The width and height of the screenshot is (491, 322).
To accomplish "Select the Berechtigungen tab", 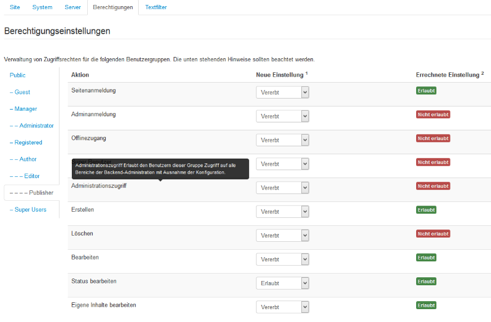I will click(113, 7).
